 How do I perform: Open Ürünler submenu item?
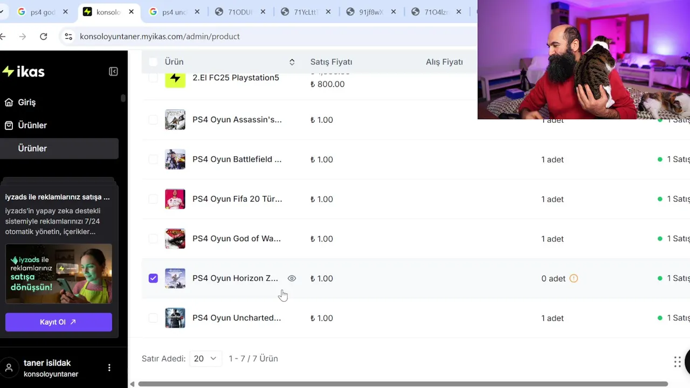point(59,149)
